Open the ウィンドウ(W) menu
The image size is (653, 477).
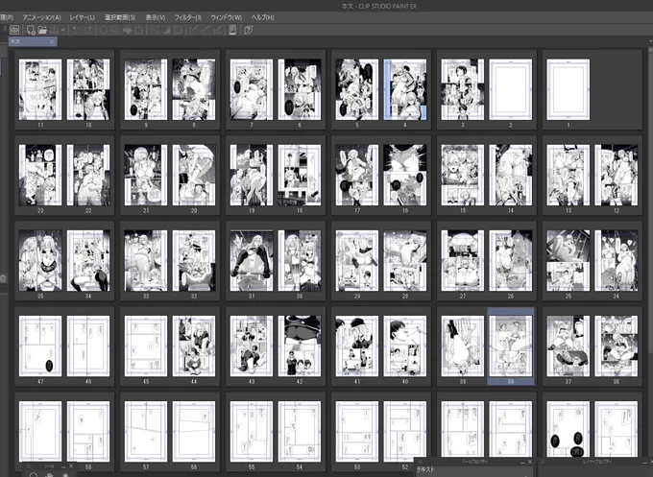tap(226, 17)
